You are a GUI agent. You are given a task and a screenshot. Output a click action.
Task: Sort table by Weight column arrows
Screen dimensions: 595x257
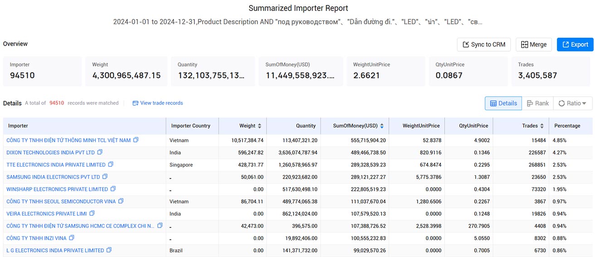point(260,126)
